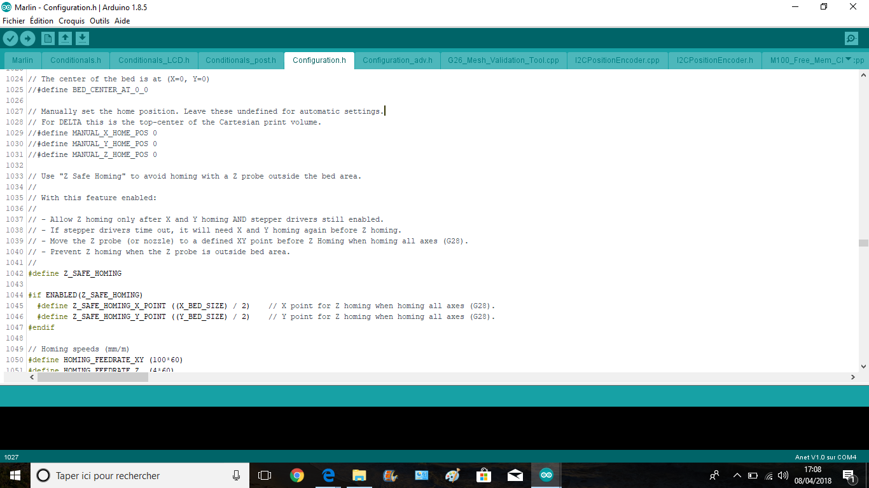This screenshot has height=488, width=869.
Task: Click the Verify sketch checkmark button
Action: (x=10, y=39)
